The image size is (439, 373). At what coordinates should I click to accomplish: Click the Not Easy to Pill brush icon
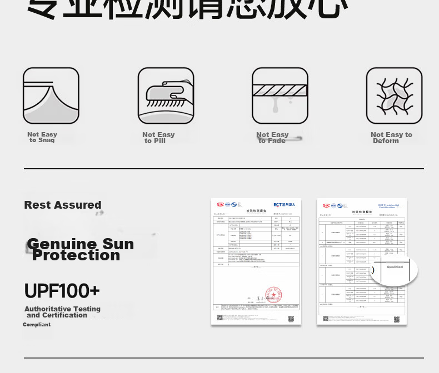(x=166, y=95)
